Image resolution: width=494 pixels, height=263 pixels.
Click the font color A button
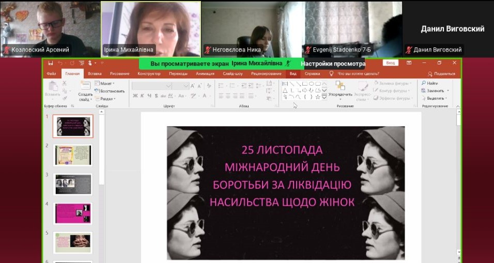coord(204,95)
